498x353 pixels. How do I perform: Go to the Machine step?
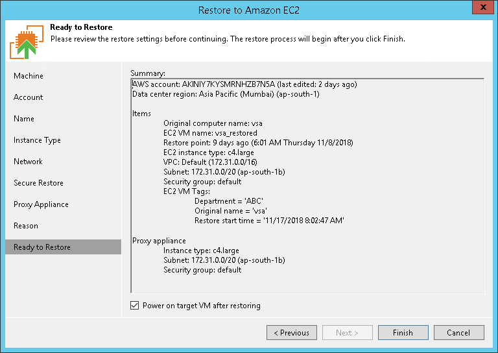click(29, 76)
